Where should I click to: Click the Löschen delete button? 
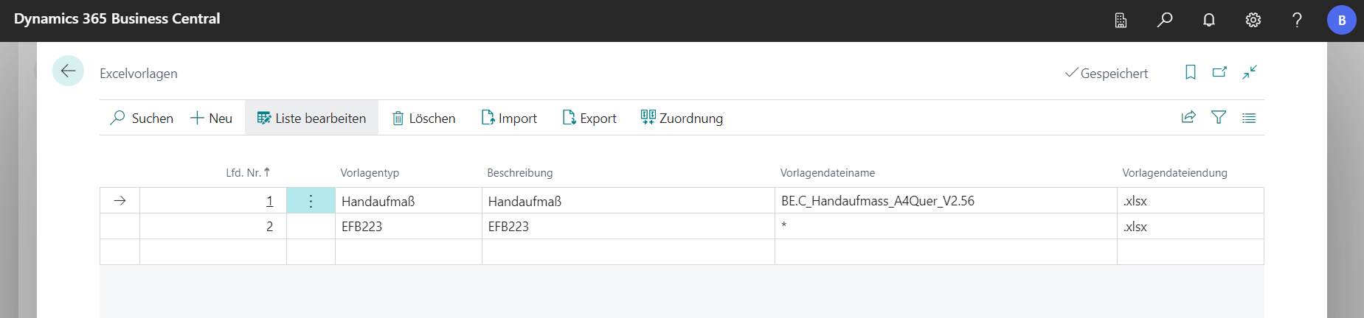(423, 118)
